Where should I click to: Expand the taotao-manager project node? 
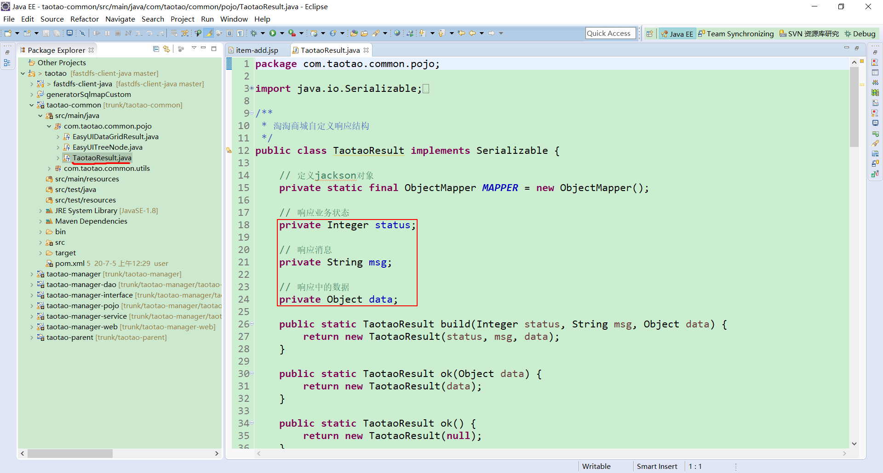[31, 274]
